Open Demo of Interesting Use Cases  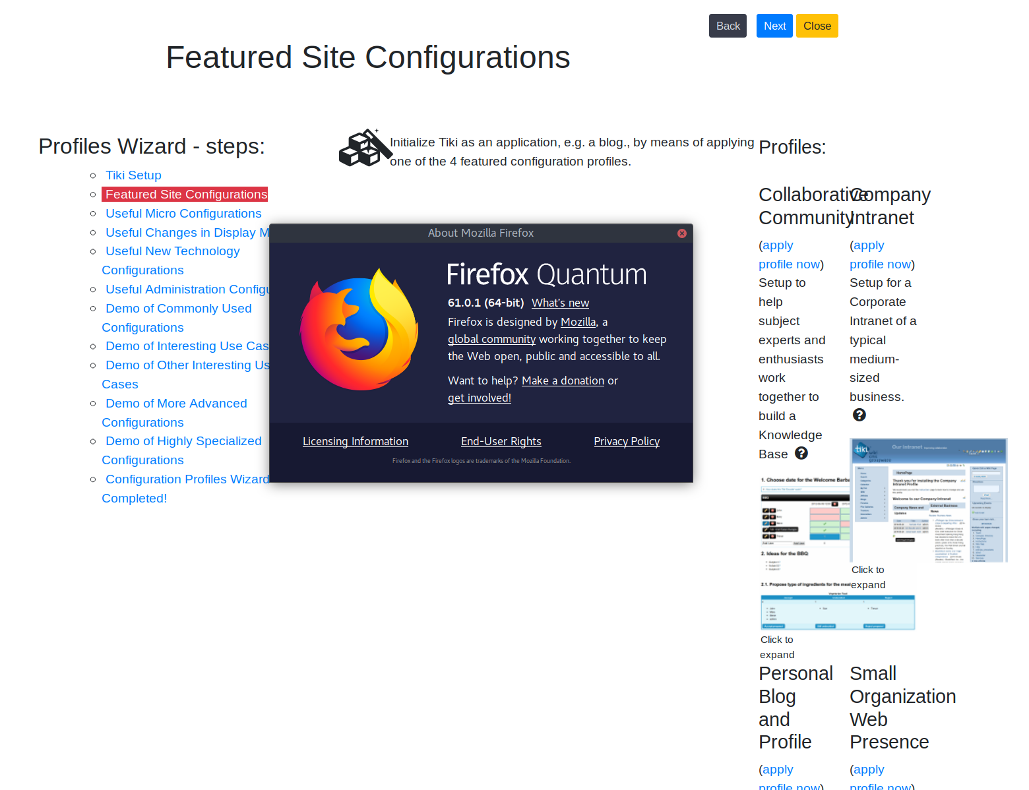pyautogui.click(x=187, y=346)
